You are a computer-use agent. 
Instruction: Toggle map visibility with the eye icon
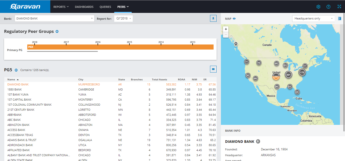[234, 19]
